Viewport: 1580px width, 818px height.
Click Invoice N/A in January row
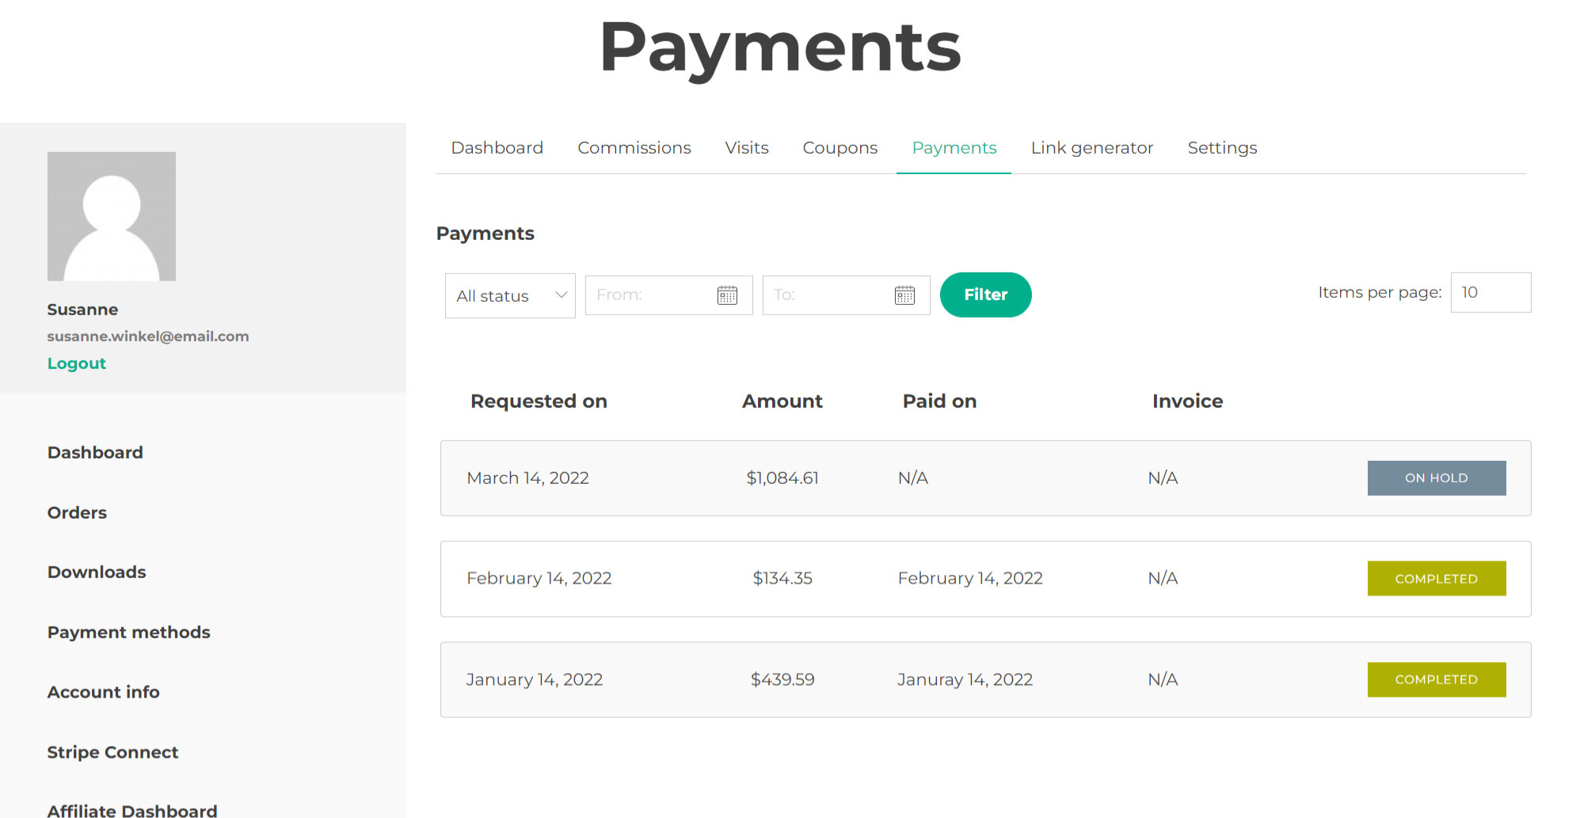tap(1163, 679)
